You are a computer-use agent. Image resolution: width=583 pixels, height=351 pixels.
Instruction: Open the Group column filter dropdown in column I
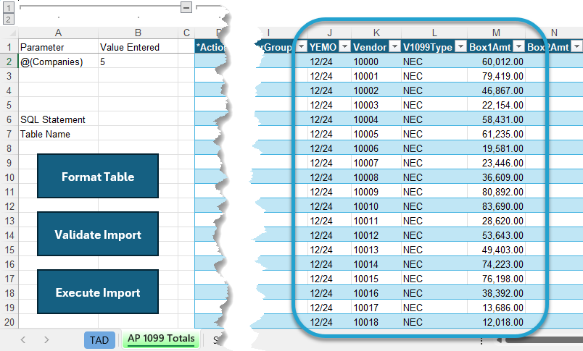302,47
